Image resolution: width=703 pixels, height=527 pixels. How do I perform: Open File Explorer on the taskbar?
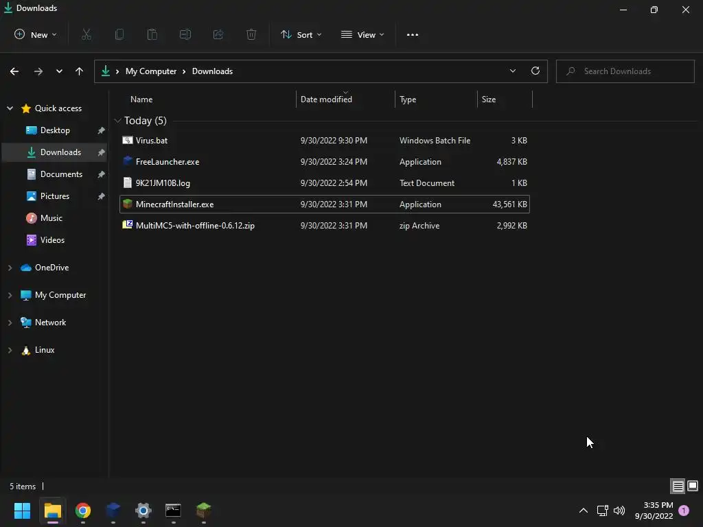pos(52,511)
